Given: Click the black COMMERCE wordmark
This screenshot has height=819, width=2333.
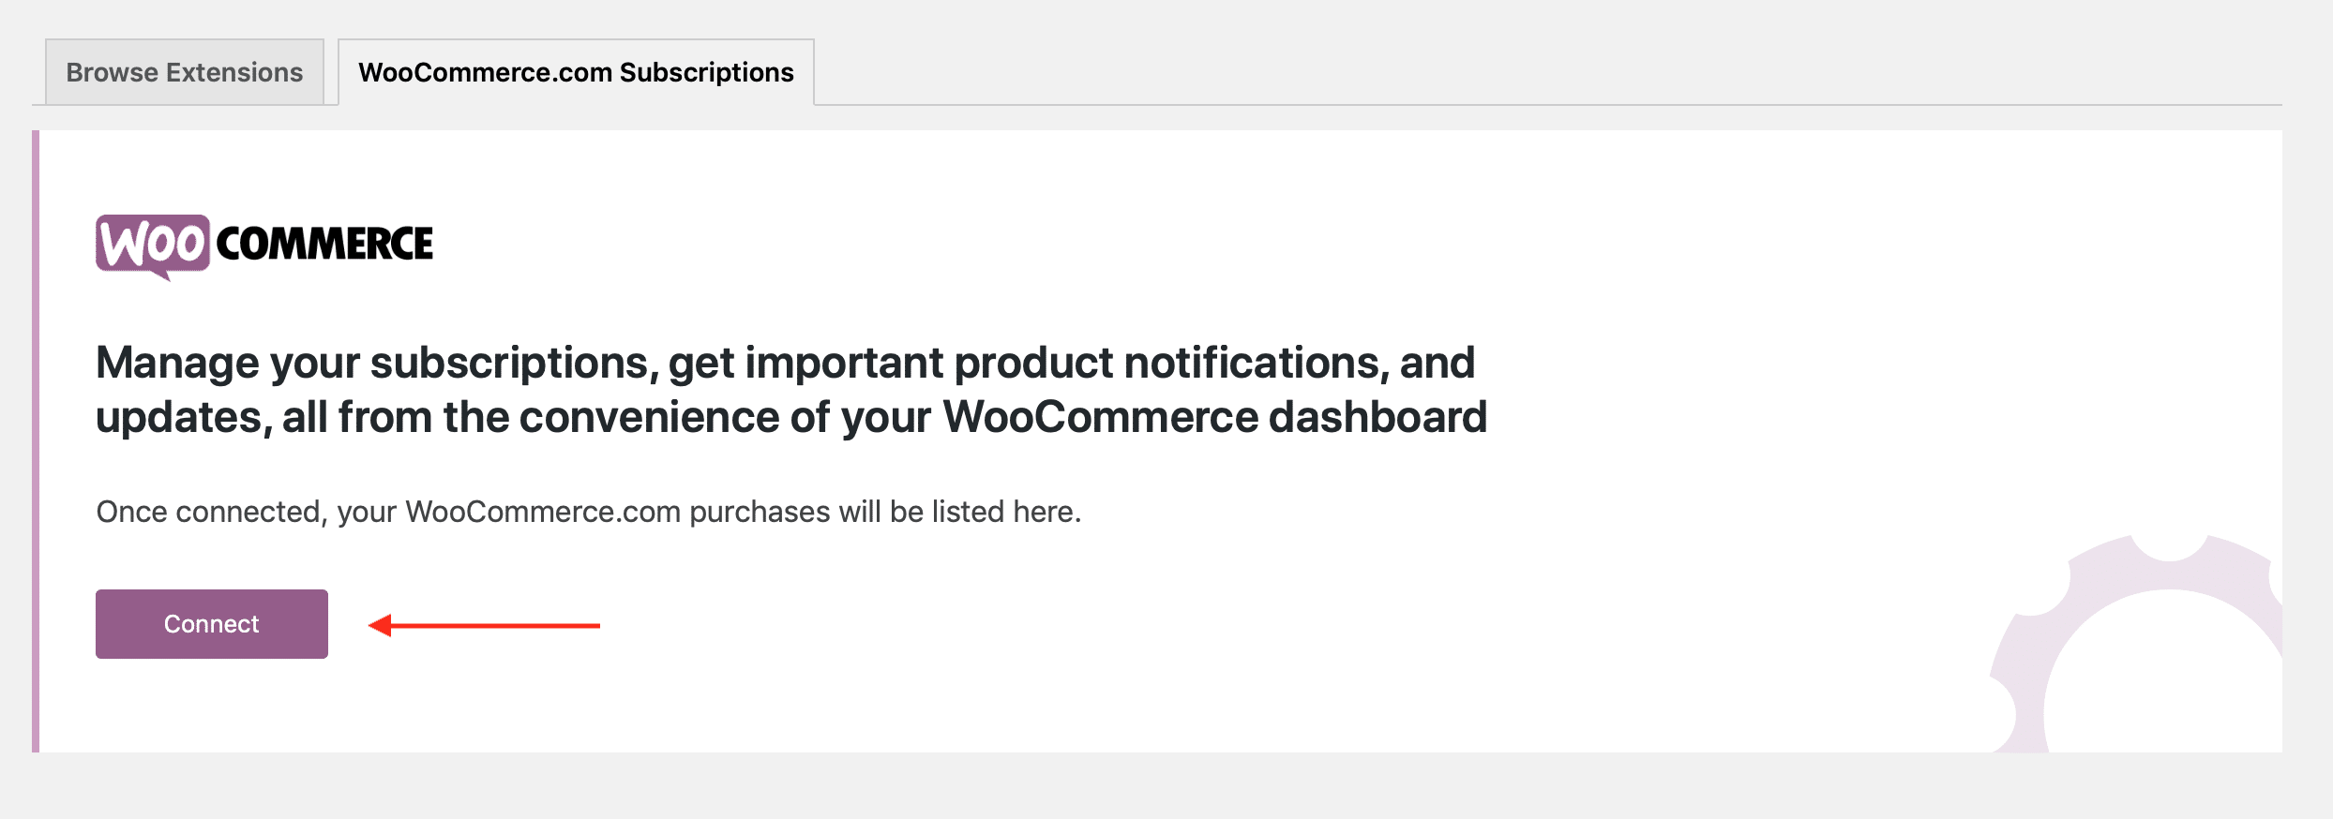Looking at the screenshot, I should click(324, 245).
